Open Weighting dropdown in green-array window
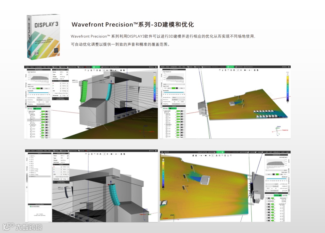325x233 pixels. click(43, 104)
